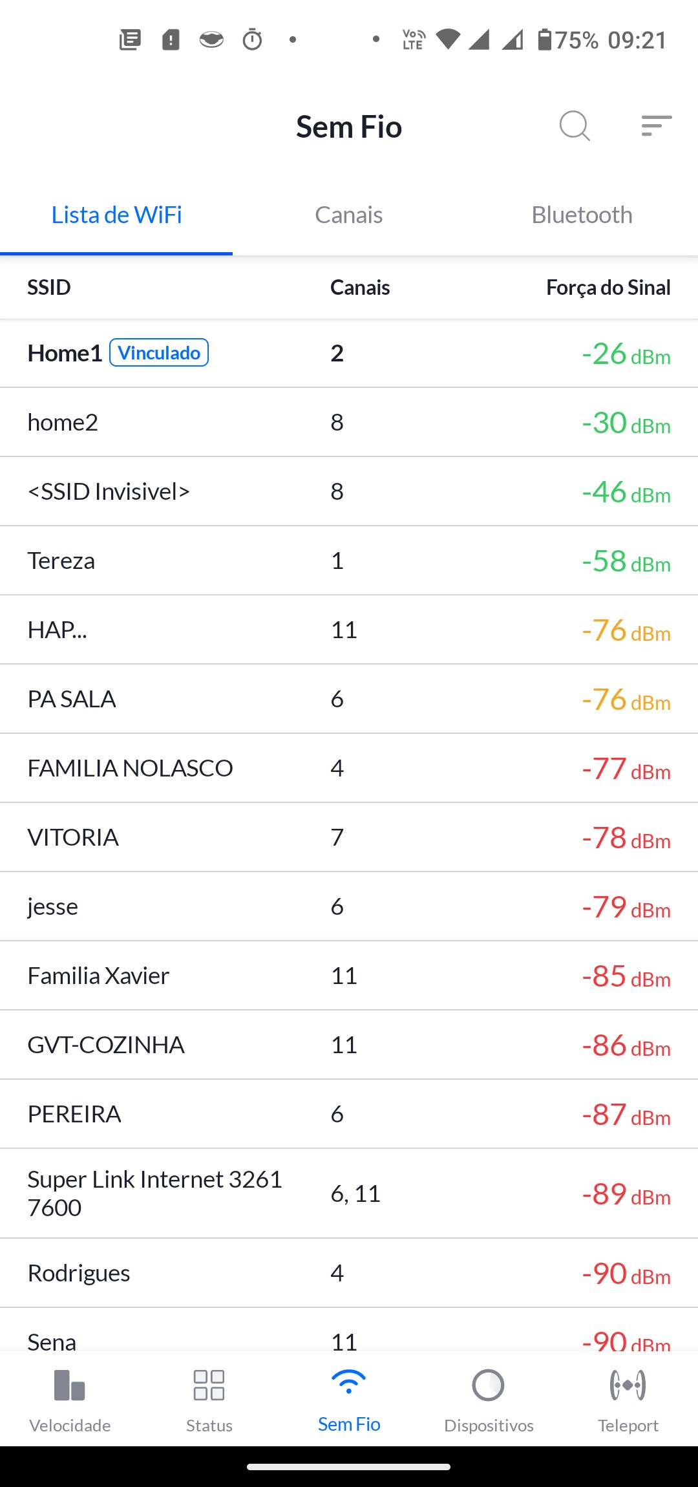Screen dimensions: 698x1487
Task: Launch the Teleport icon
Action: (x=628, y=1385)
